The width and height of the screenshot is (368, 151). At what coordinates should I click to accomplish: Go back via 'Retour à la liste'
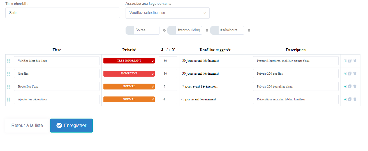[x=27, y=126]
